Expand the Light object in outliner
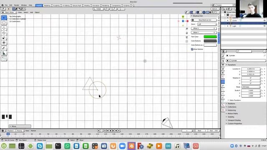267x150 pixels. pyautogui.click(x=228, y=26)
